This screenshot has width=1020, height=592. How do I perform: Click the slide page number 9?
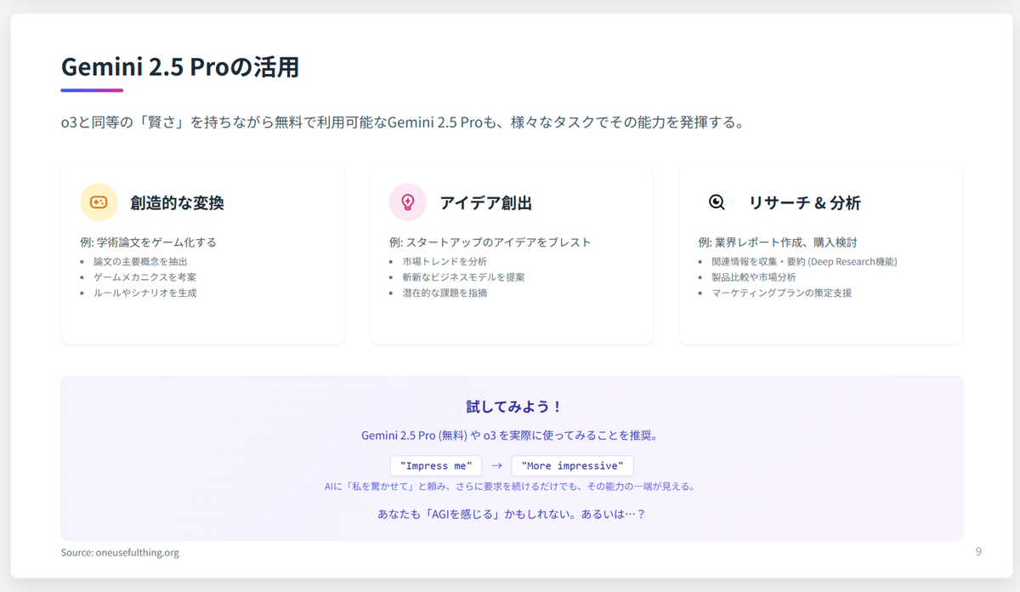coord(978,552)
